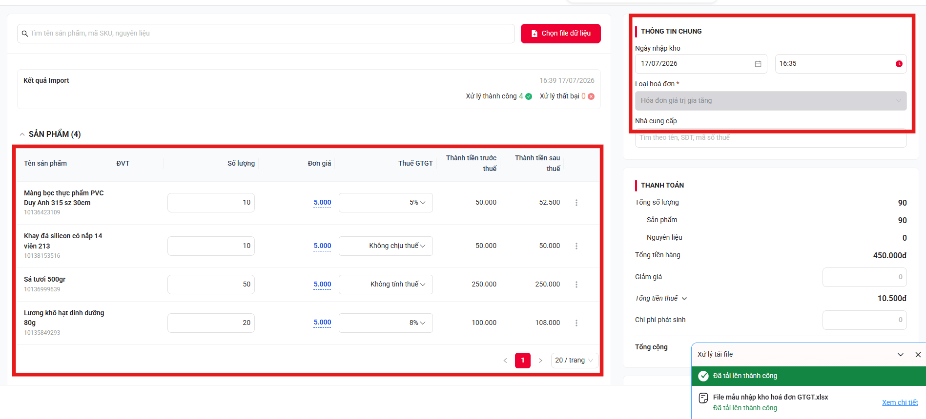Click the calendar icon in the date field
Image resolution: width=926 pixels, height=419 pixels.
click(758, 64)
